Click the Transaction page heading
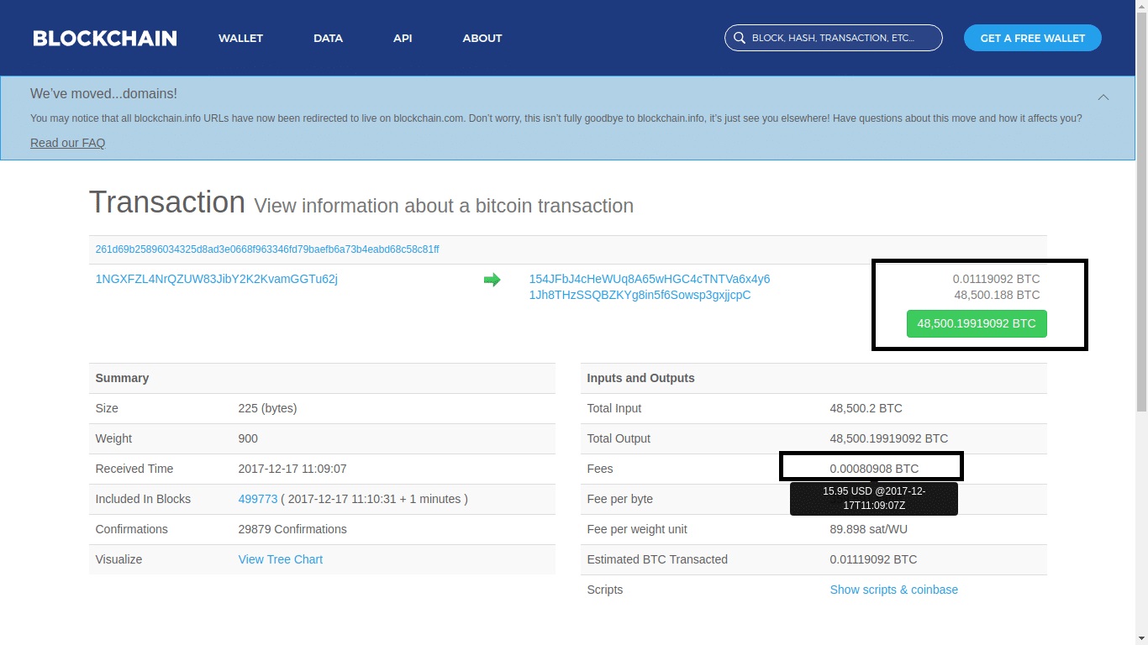Screen dimensions: 1148x645 click(167, 202)
